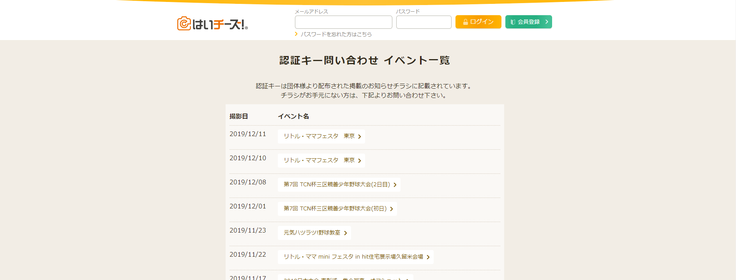This screenshot has height=280, width=736.
Task: Focus the パスワード input field
Action: [x=424, y=22]
